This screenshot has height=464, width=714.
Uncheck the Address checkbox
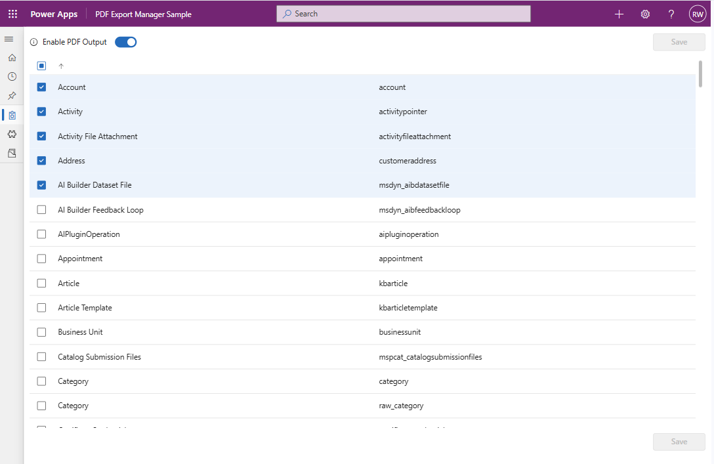coord(41,161)
